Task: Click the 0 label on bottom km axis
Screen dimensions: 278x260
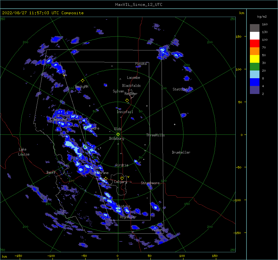Action: pos(117,256)
